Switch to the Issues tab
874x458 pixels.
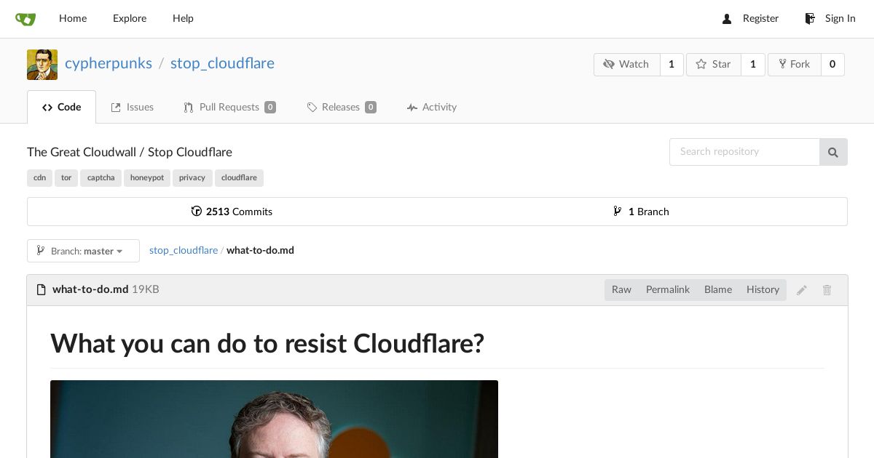[x=132, y=108]
